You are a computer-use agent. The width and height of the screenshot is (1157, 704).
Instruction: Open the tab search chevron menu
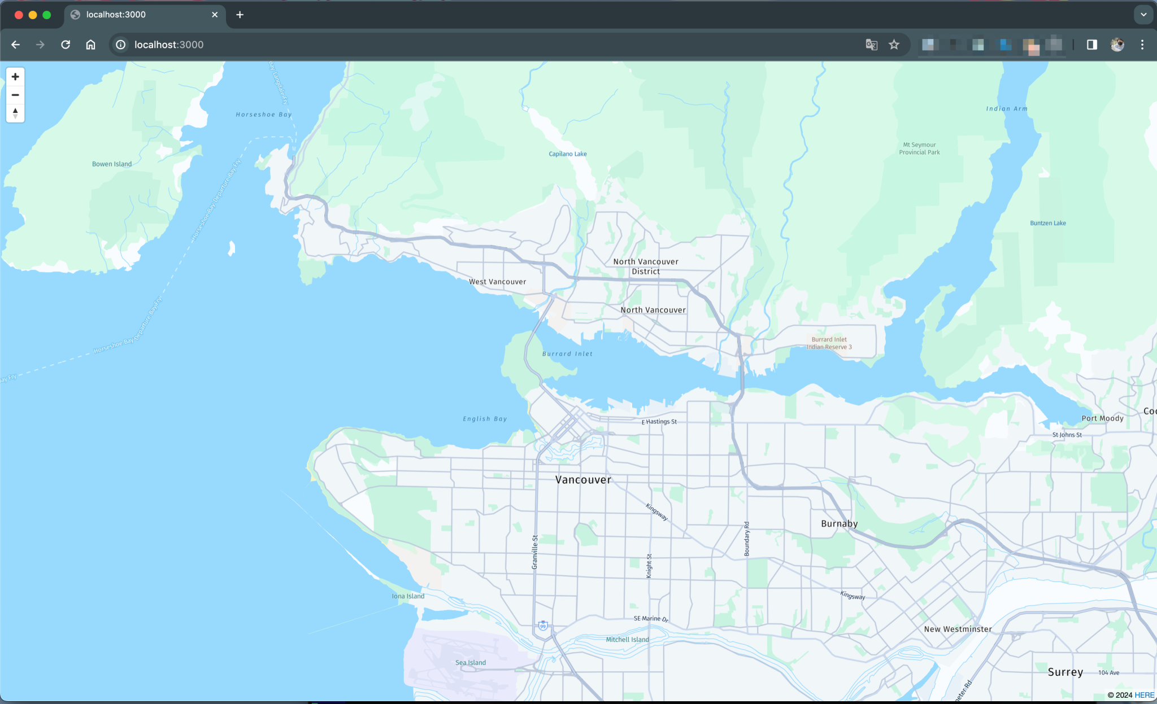coord(1143,14)
